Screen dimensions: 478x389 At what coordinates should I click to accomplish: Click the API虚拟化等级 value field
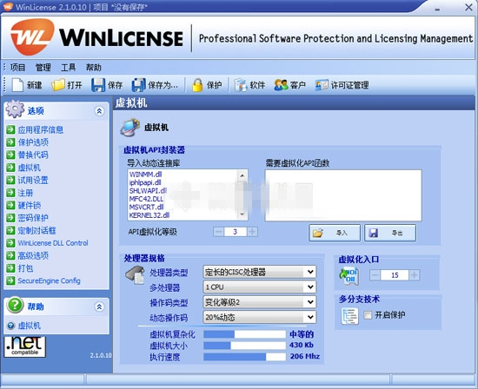pyautogui.click(x=235, y=232)
